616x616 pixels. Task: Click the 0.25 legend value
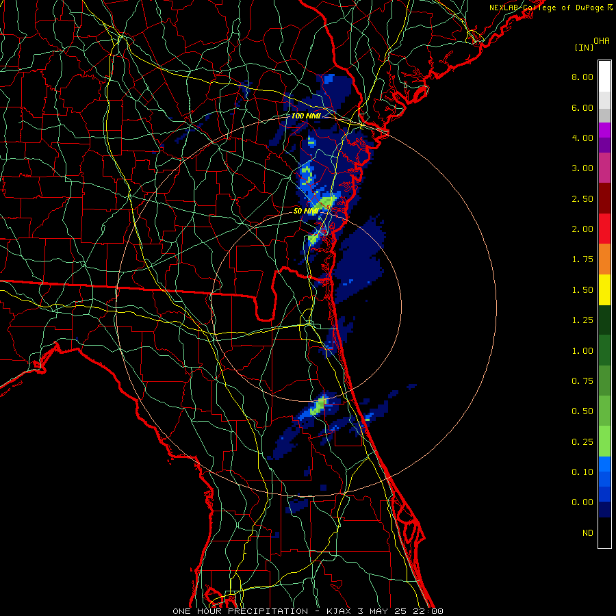[582, 442]
